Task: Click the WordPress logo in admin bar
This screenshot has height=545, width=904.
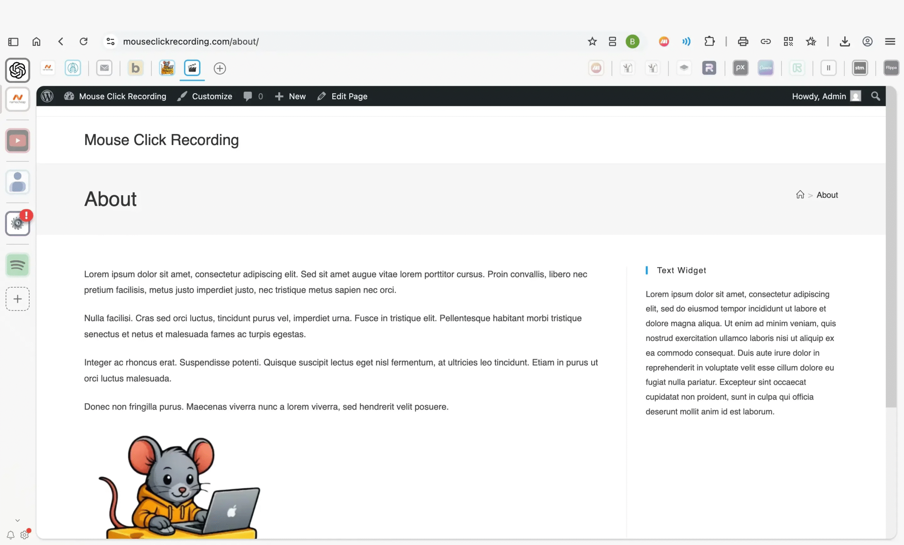Action: (x=47, y=96)
